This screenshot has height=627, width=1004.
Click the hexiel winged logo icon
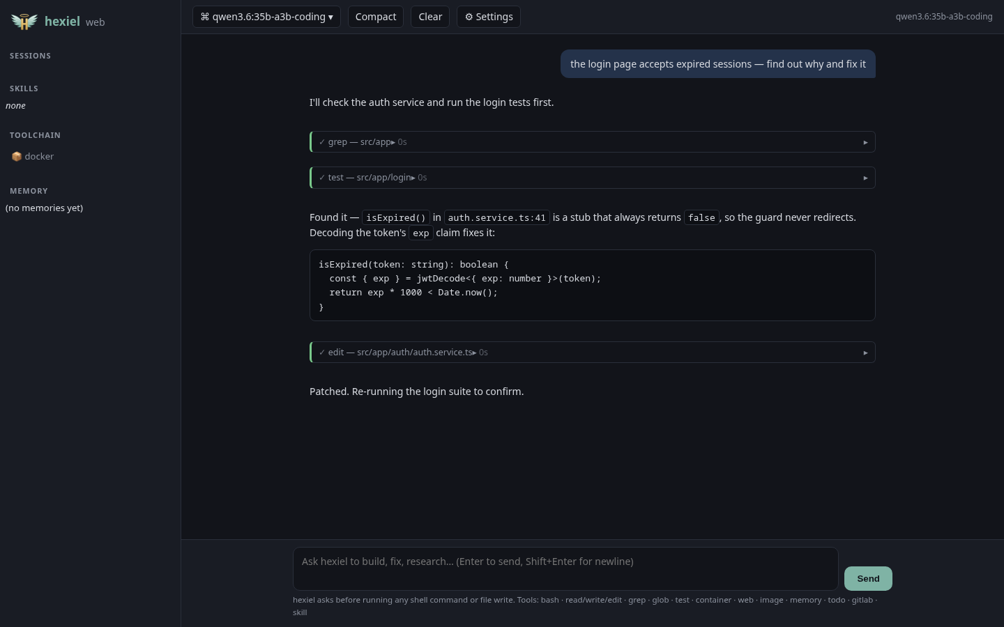coord(24,22)
